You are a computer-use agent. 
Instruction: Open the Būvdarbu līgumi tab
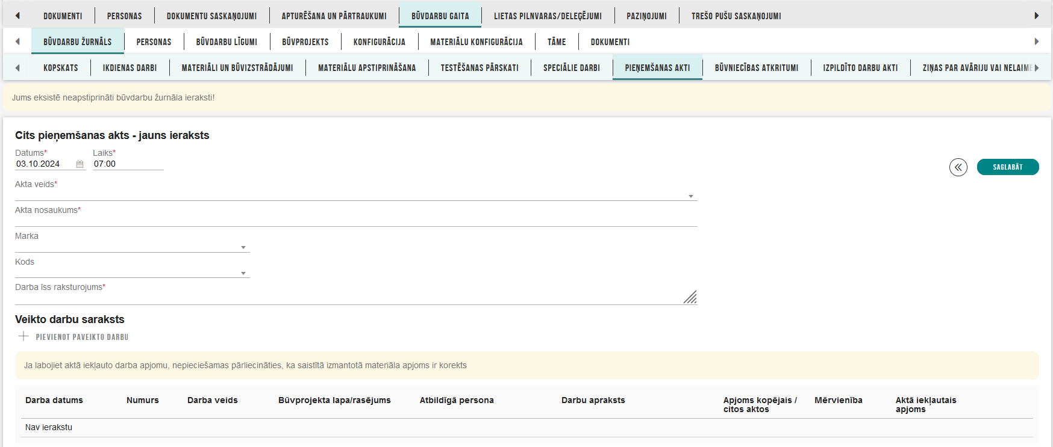point(227,42)
